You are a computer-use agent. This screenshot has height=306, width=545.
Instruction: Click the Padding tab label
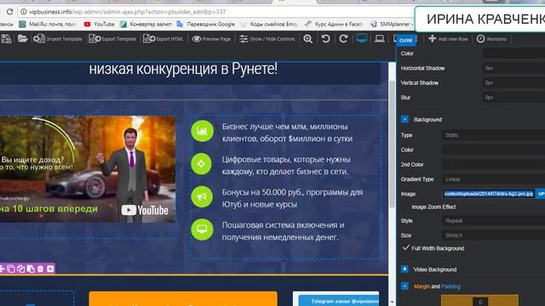coord(450,286)
